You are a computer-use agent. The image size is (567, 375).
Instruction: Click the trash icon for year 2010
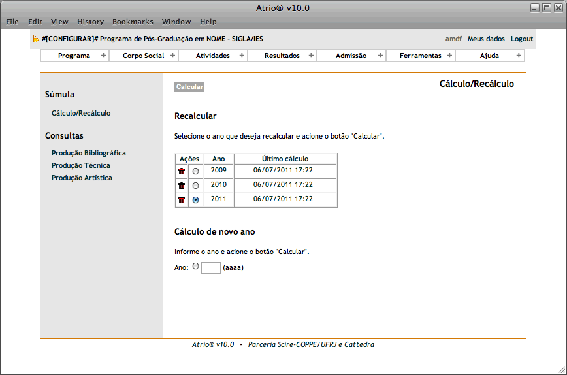click(x=182, y=186)
